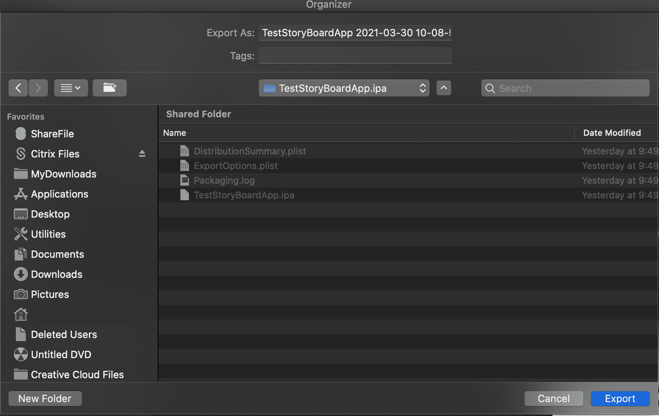Focus the Tags input field
Viewport: 659px width, 416px height.
click(x=355, y=56)
